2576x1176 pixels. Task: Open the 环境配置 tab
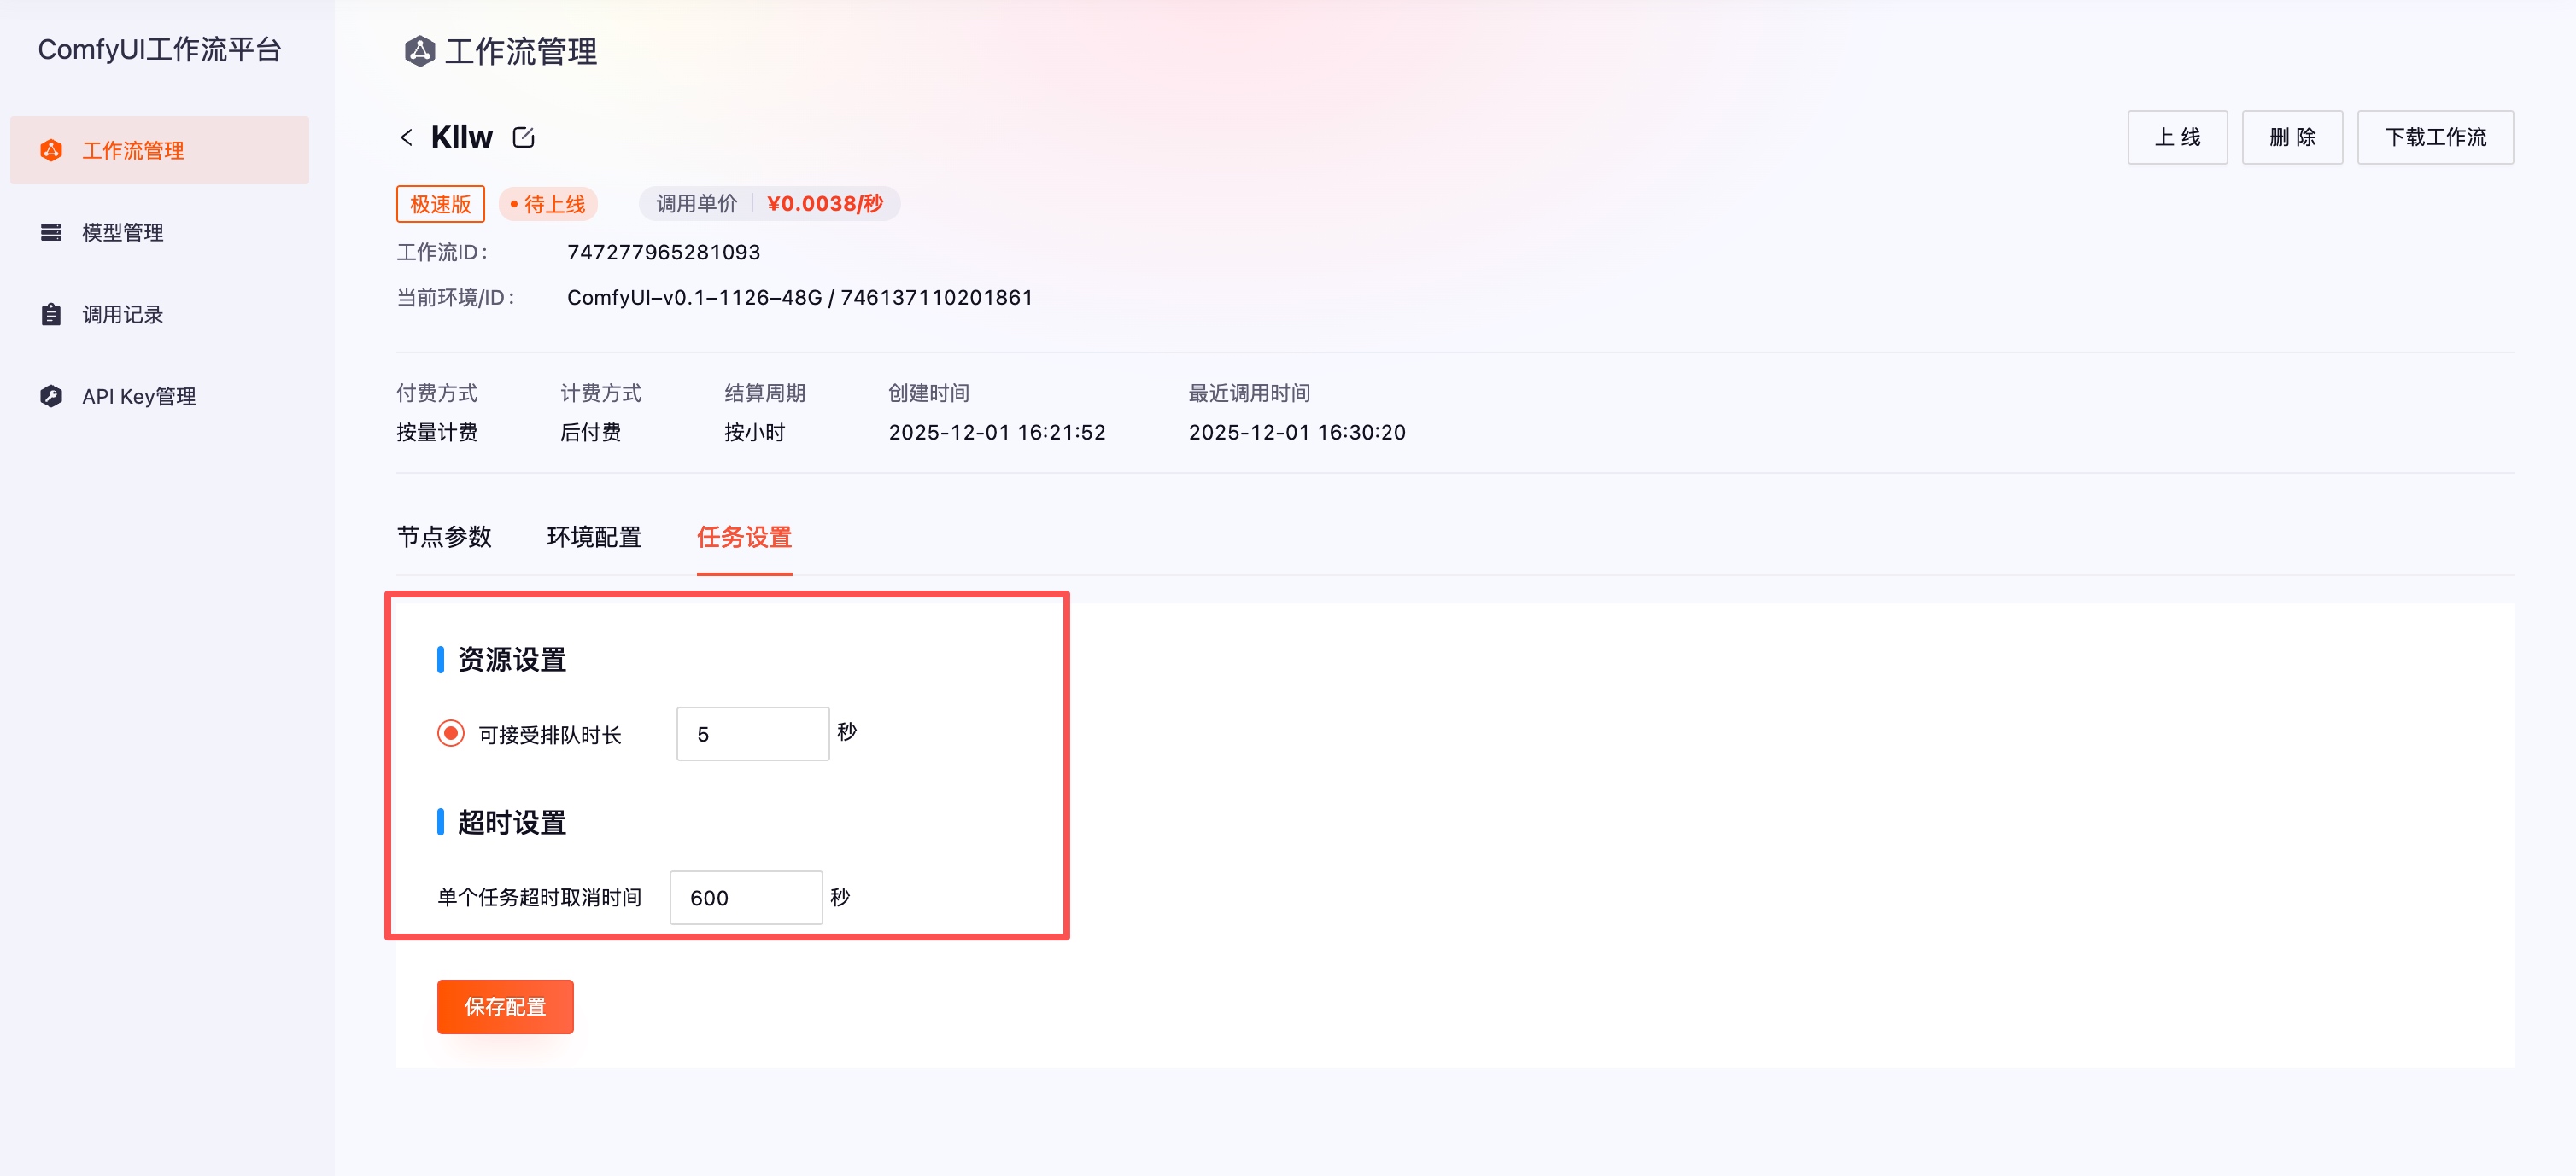594,537
